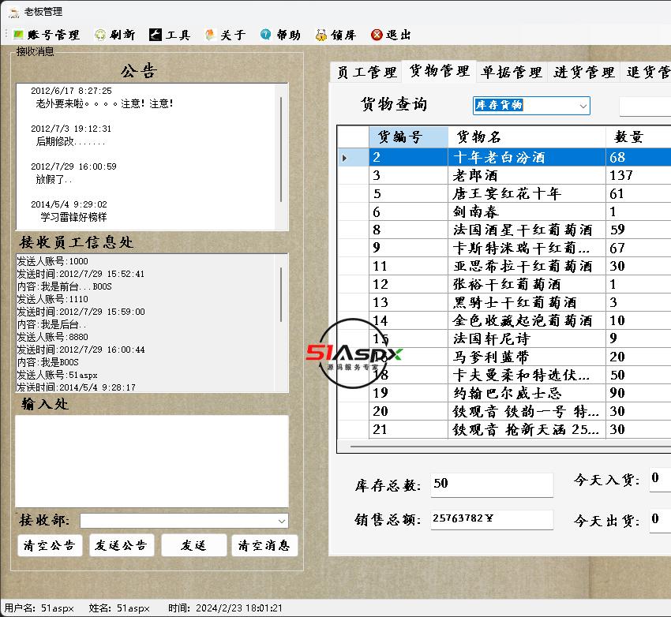Open 账号管理 toolbar icon
The width and height of the screenshot is (671, 617).
[x=18, y=35]
